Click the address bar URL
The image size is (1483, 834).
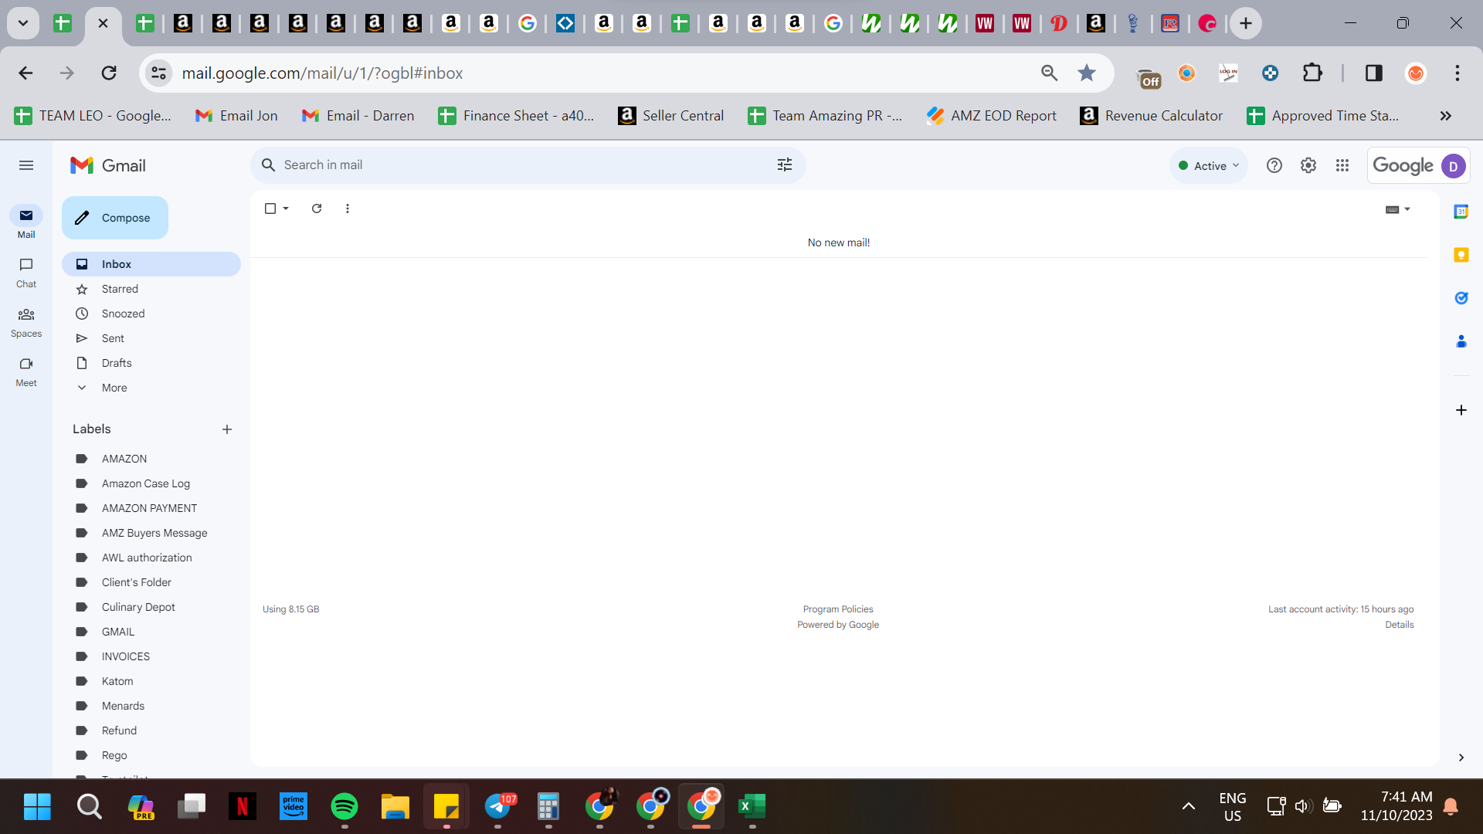322,73
